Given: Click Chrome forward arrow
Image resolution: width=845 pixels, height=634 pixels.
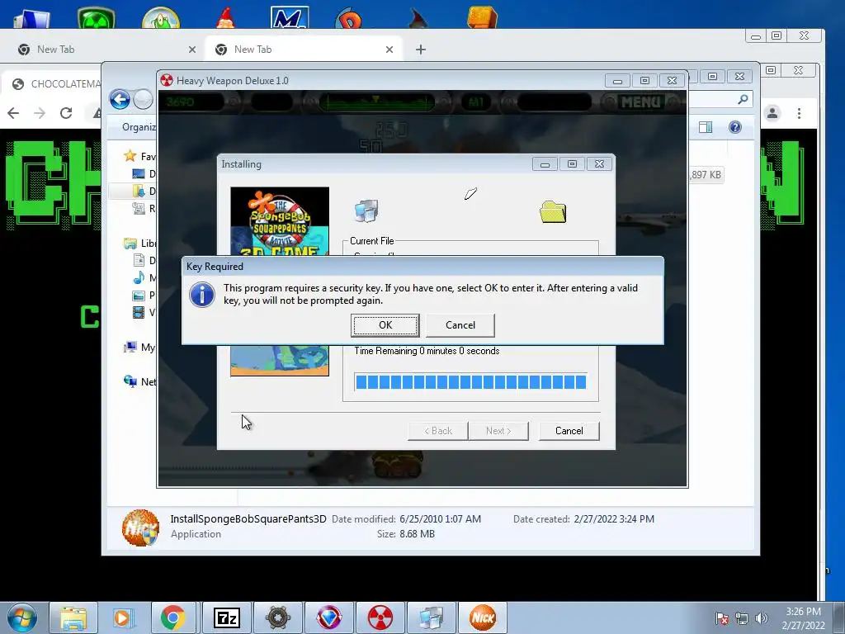Looking at the screenshot, I should pos(40,113).
